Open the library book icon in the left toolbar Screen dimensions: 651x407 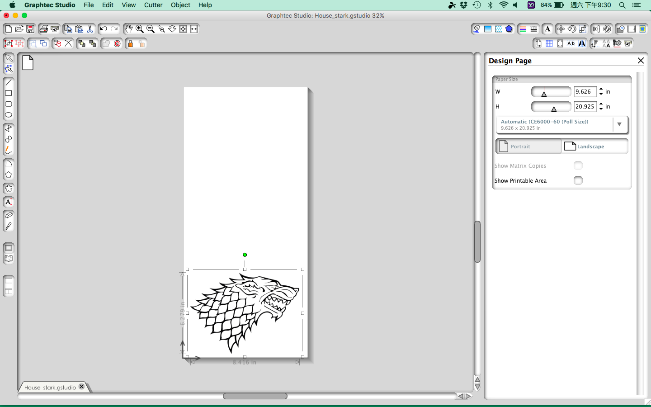(9, 259)
